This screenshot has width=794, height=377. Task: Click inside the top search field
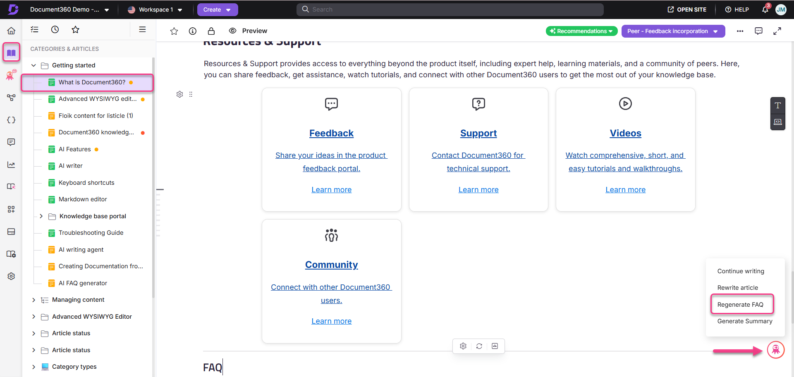[450, 9]
